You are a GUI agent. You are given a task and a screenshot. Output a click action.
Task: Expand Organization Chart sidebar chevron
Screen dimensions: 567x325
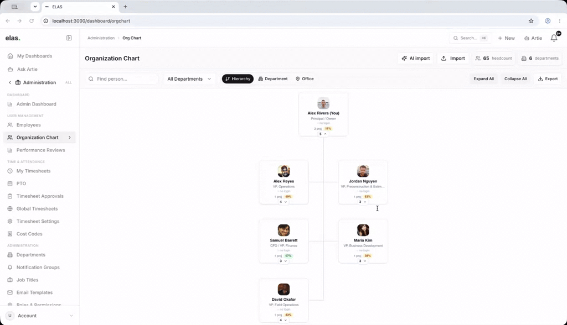[69, 138]
